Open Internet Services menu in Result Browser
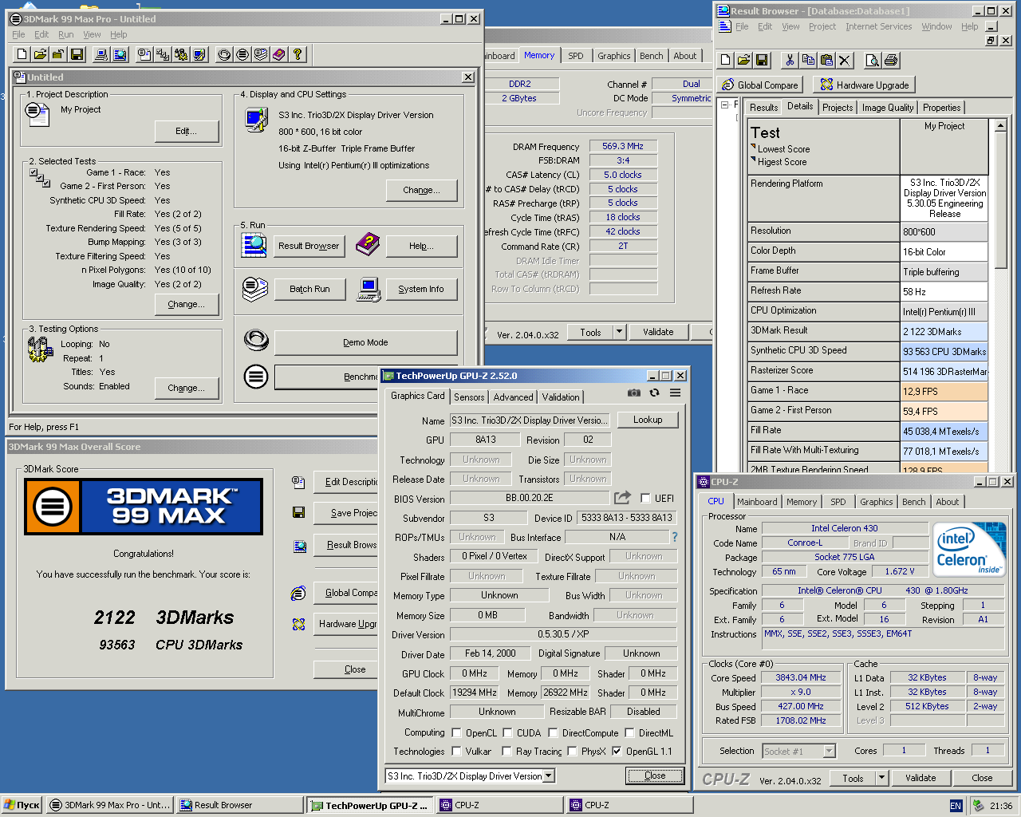 878,26
